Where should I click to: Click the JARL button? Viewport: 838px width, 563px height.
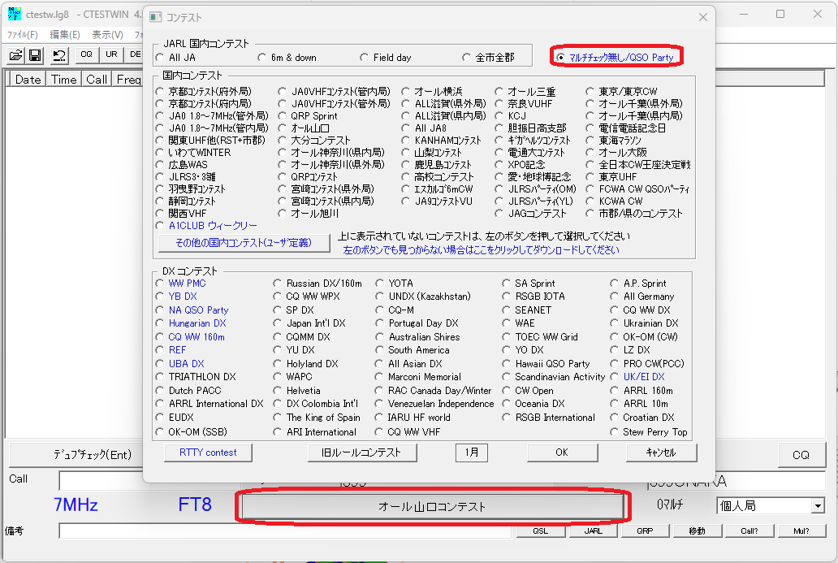[594, 531]
